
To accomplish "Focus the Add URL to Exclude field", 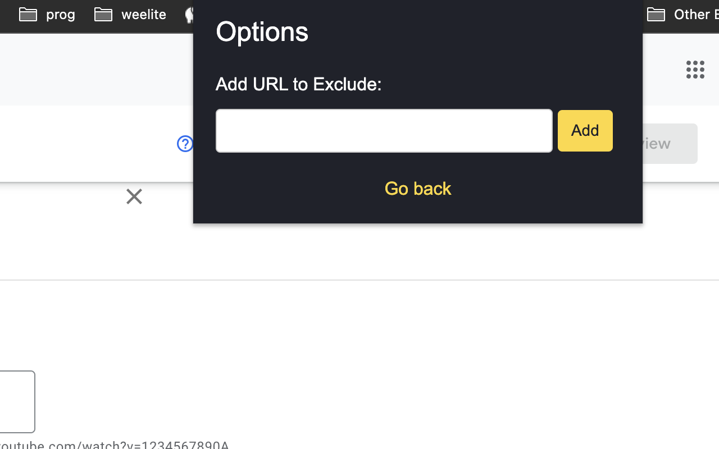I will 384,131.
